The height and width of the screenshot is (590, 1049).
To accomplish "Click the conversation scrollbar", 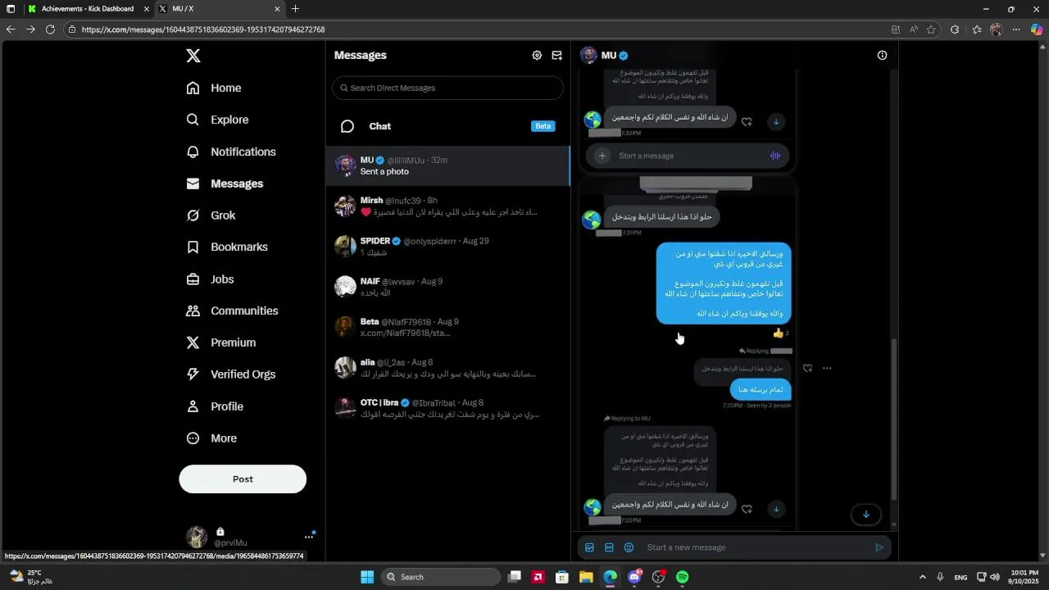I will 894,418.
